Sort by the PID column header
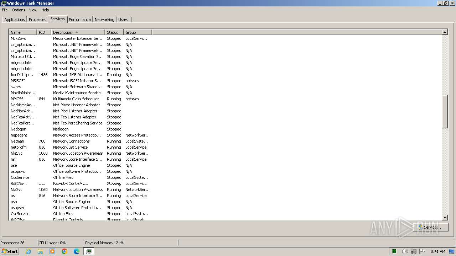456x256 pixels. (44, 32)
